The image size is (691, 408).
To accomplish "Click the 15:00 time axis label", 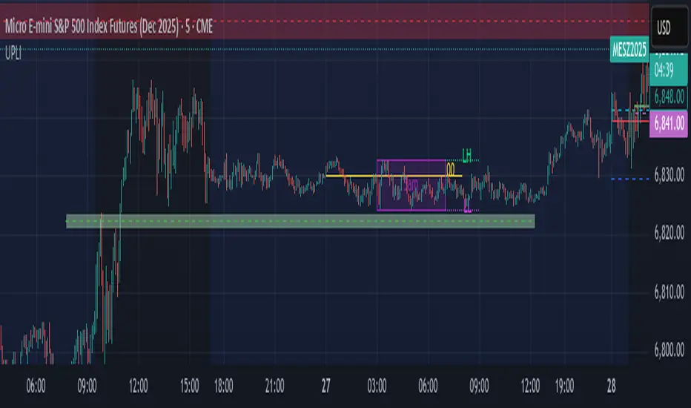I will 190,386.
